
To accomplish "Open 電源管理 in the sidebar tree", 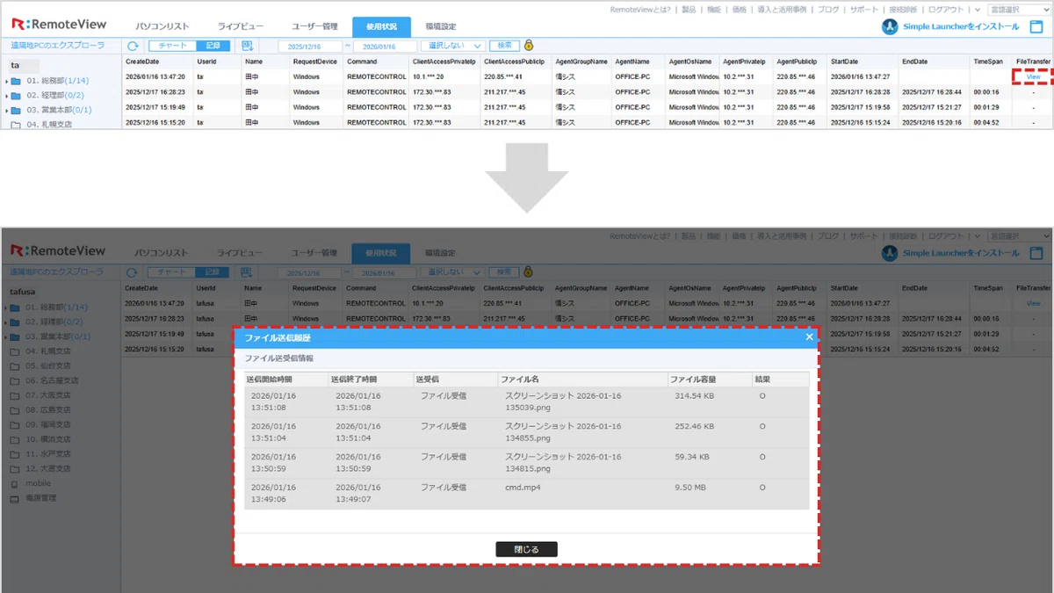I will point(40,498).
